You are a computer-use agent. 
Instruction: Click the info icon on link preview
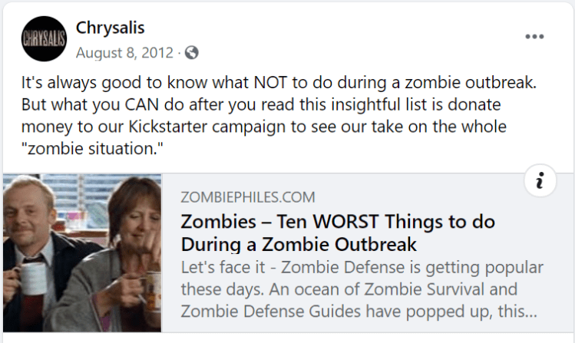[x=540, y=181]
